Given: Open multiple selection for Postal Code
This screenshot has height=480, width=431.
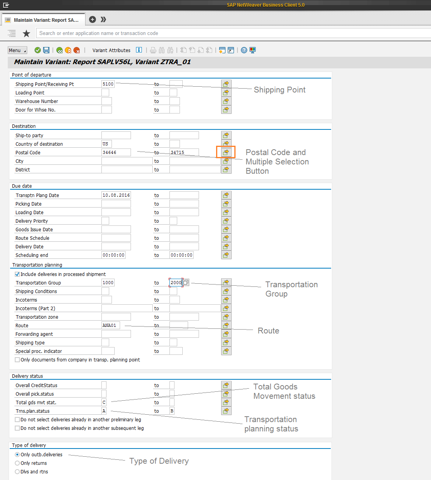Looking at the screenshot, I should 226,152.
